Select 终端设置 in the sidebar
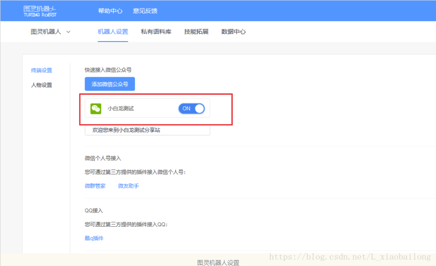This screenshot has height=266, width=436. 42,70
